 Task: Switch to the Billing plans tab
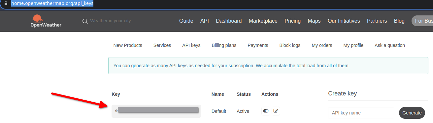[x=224, y=45]
